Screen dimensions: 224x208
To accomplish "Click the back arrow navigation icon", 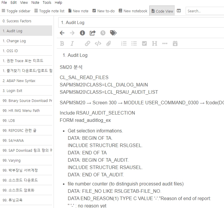I will (62, 33).
